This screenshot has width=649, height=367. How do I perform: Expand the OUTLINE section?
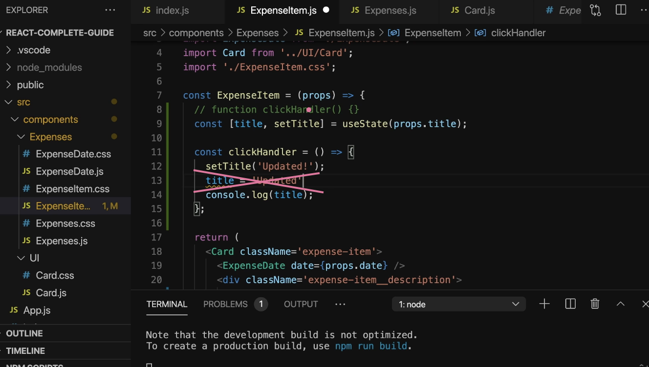[x=24, y=333]
